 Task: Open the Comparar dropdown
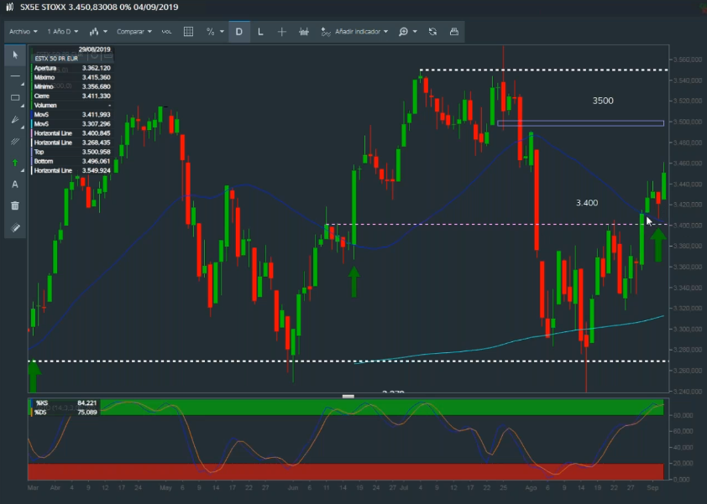tap(134, 32)
